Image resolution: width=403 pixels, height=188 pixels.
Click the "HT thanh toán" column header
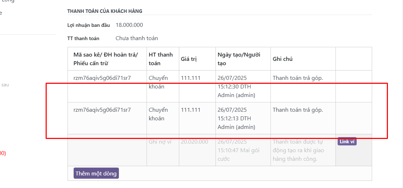click(x=161, y=59)
